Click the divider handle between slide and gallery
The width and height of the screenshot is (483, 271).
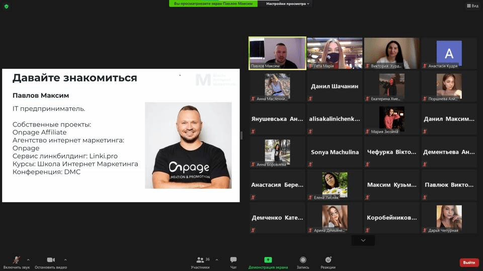click(x=242, y=135)
